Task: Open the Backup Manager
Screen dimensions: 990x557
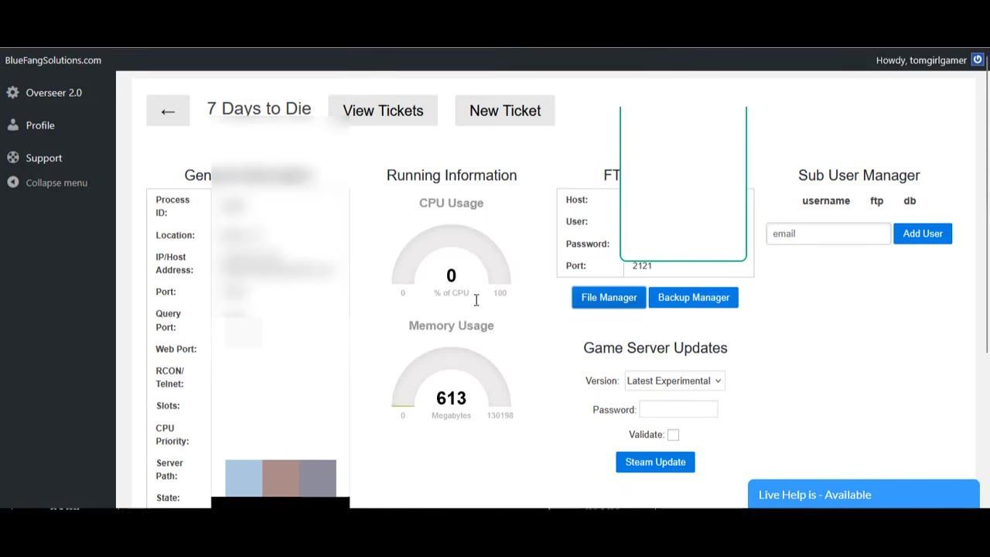Action: tap(694, 298)
